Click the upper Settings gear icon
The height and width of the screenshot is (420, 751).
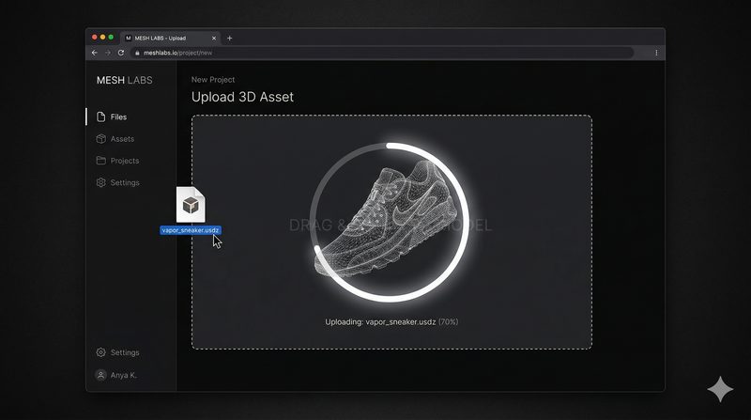click(x=100, y=182)
